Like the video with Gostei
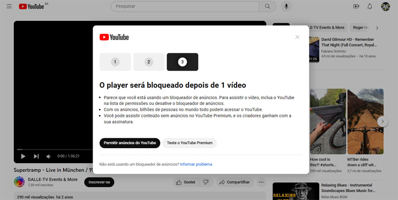The image size is (398, 200). (x=186, y=182)
